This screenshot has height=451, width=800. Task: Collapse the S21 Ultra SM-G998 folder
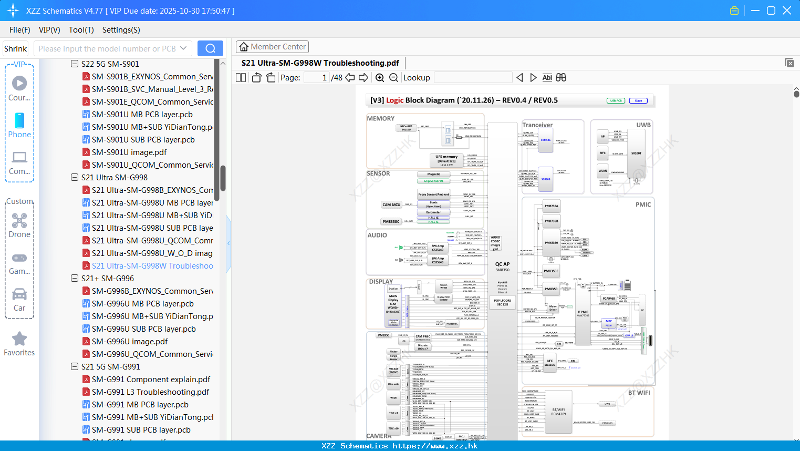(x=75, y=177)
